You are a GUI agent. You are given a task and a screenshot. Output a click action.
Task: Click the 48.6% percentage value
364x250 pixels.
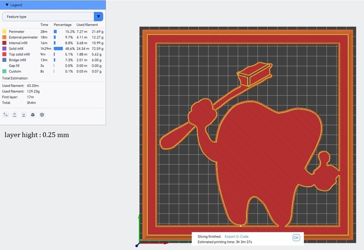(x=70, y=48)
